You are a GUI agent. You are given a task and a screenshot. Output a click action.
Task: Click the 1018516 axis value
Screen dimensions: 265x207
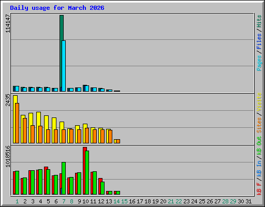(8, 156)
